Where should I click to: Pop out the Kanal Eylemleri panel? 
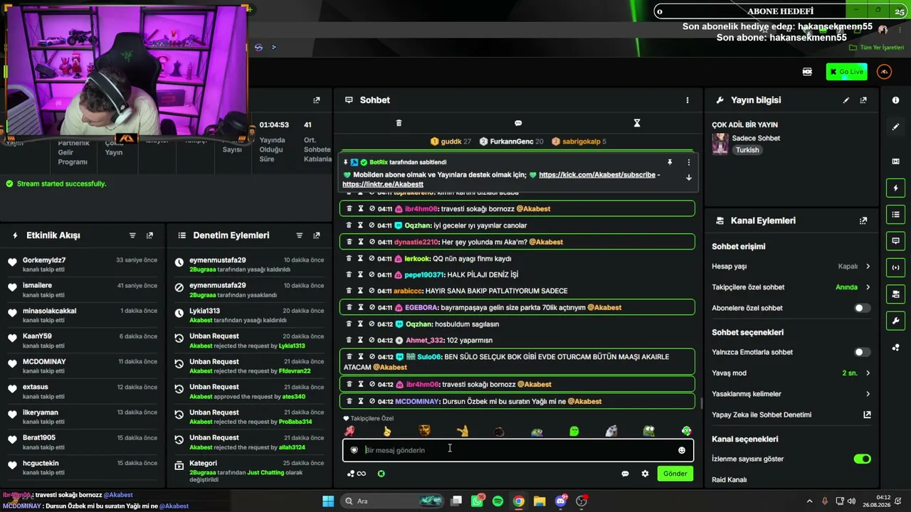pos(863,221)
